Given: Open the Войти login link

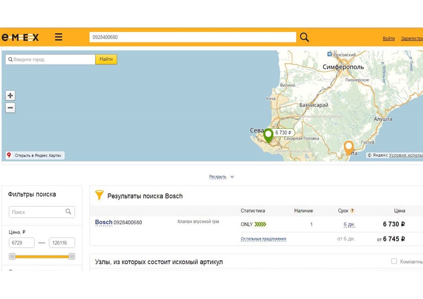Looking at the screenshot, I should [389, 39].
